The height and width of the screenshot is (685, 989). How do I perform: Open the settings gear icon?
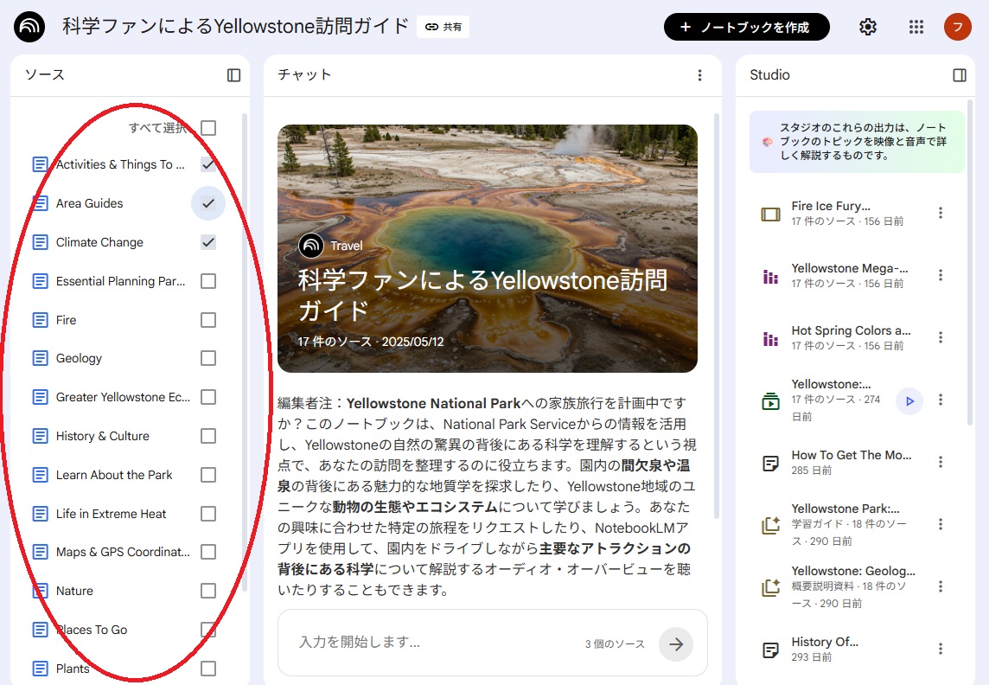tap(868, 27)
